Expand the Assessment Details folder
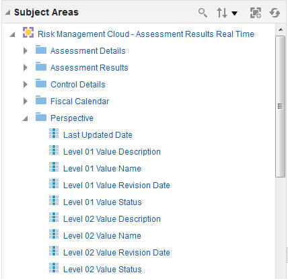This screenshot has width=288, height=279. (26, 51)
